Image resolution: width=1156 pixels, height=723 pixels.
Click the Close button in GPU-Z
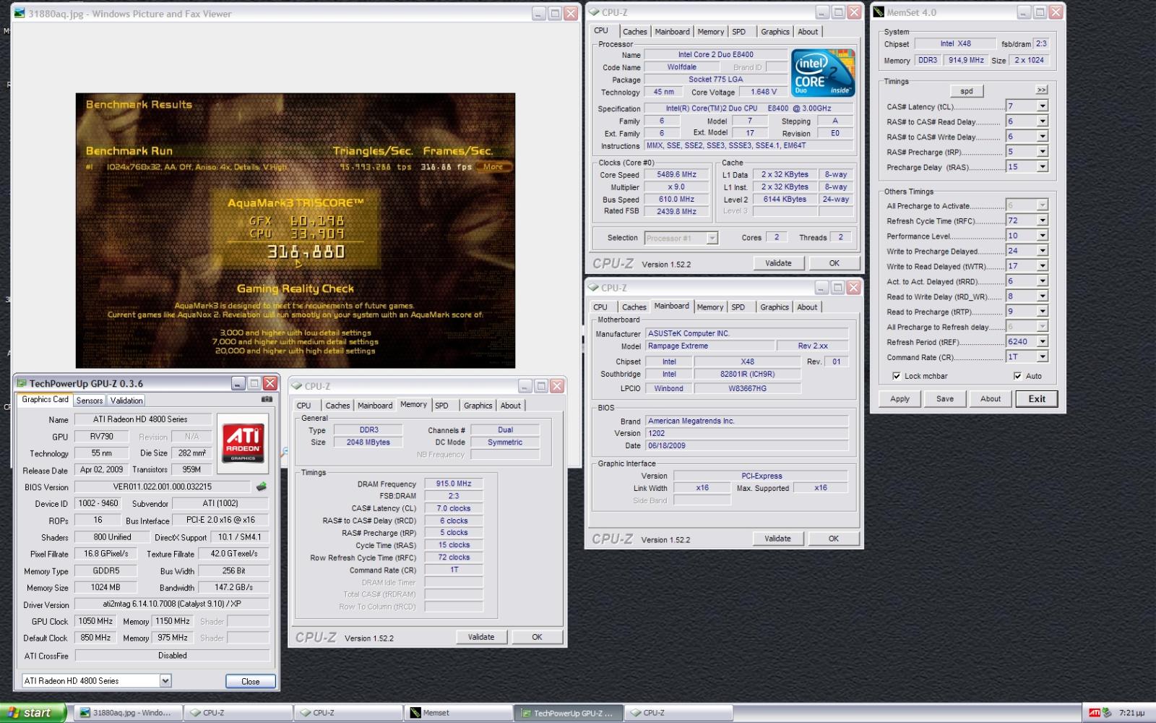click(x=251, y=681)
